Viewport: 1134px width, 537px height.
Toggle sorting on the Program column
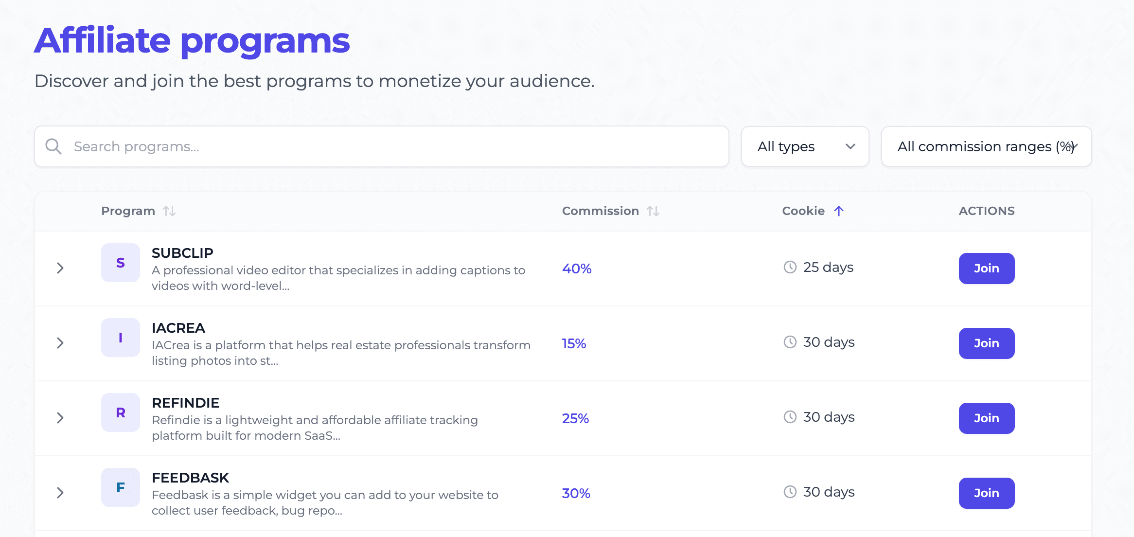click(x=169, y=211)
